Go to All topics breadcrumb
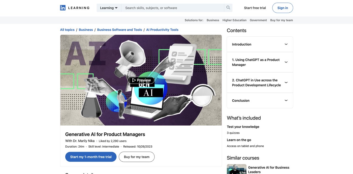The width and height of the screenshot is (353, 174). point(67,30)
